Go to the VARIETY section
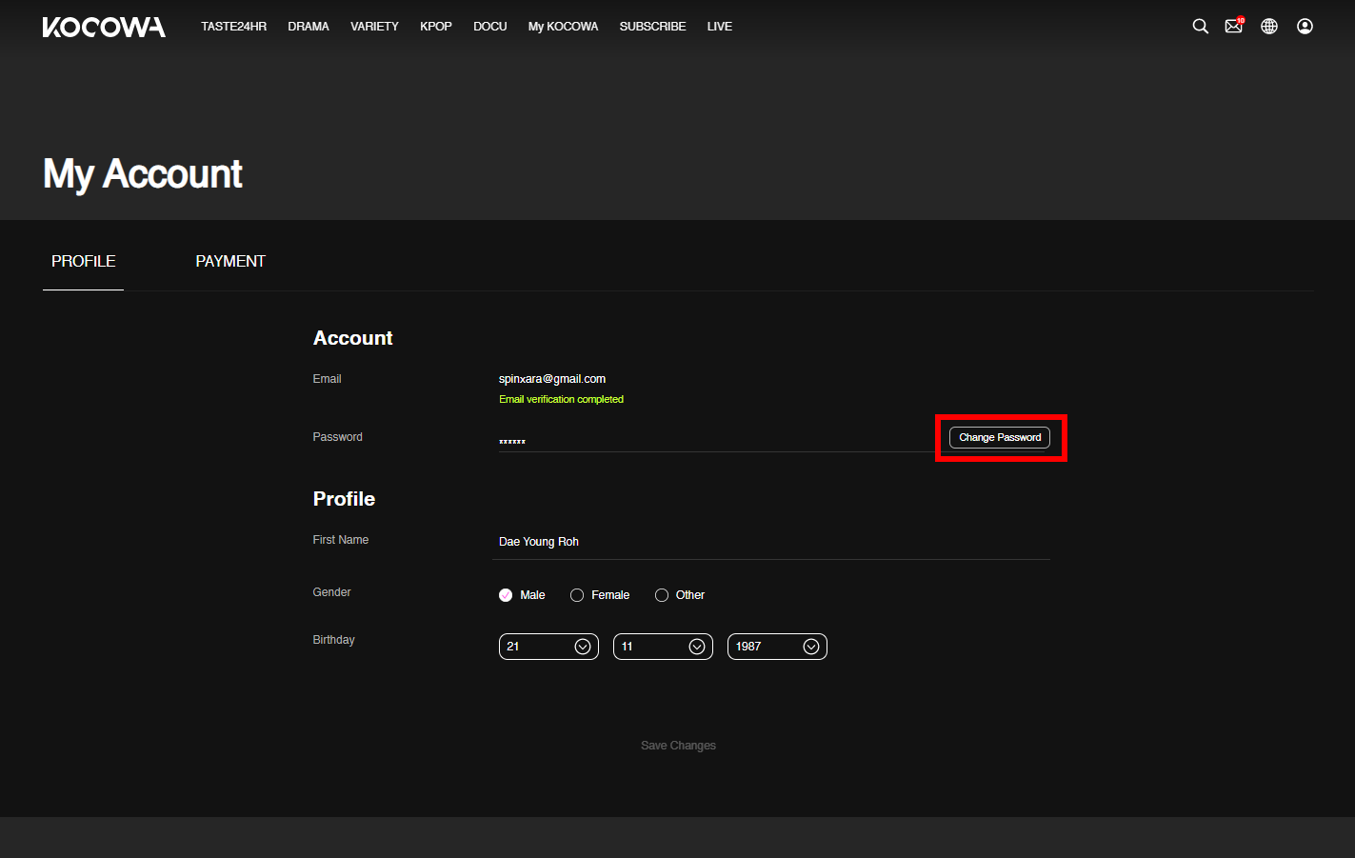 [x=374, y=27]
